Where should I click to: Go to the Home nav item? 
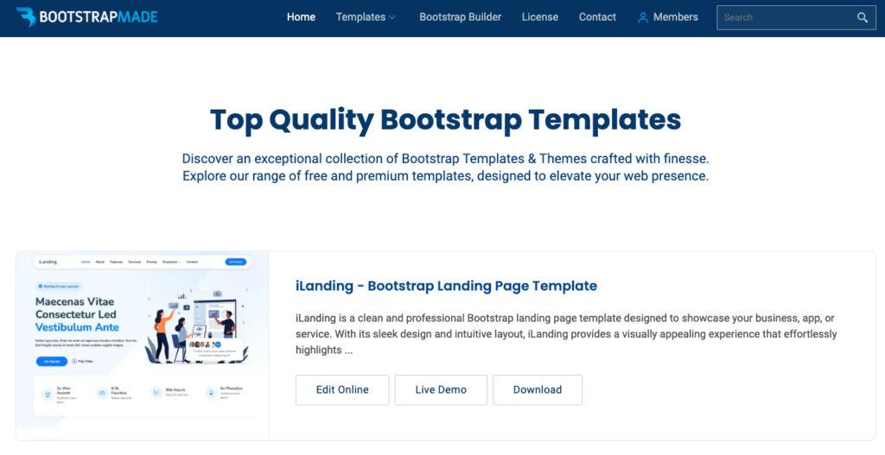(301, 17)
